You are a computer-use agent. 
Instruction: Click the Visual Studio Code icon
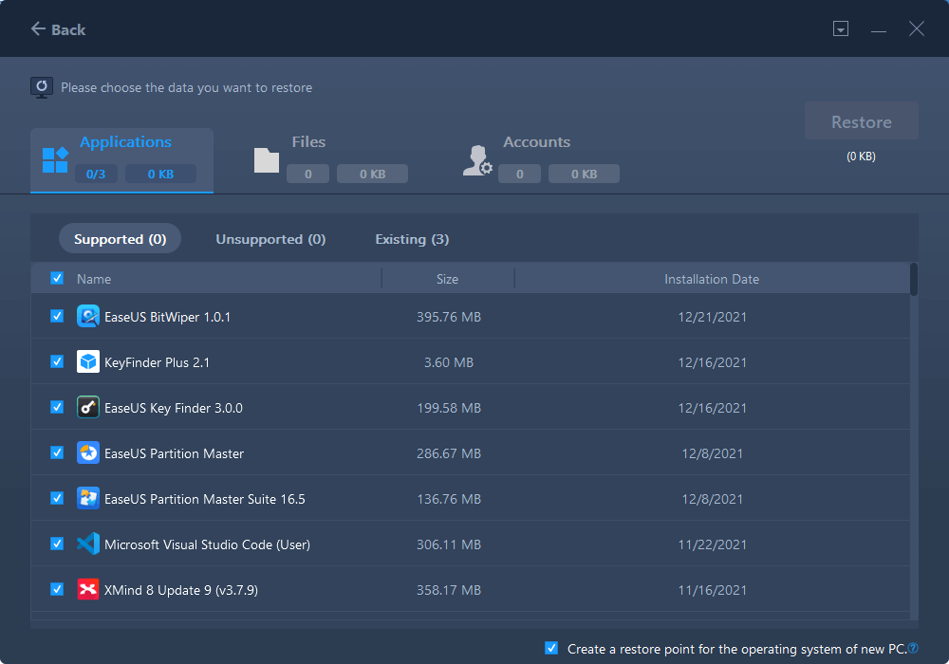(x=88, y=544)
